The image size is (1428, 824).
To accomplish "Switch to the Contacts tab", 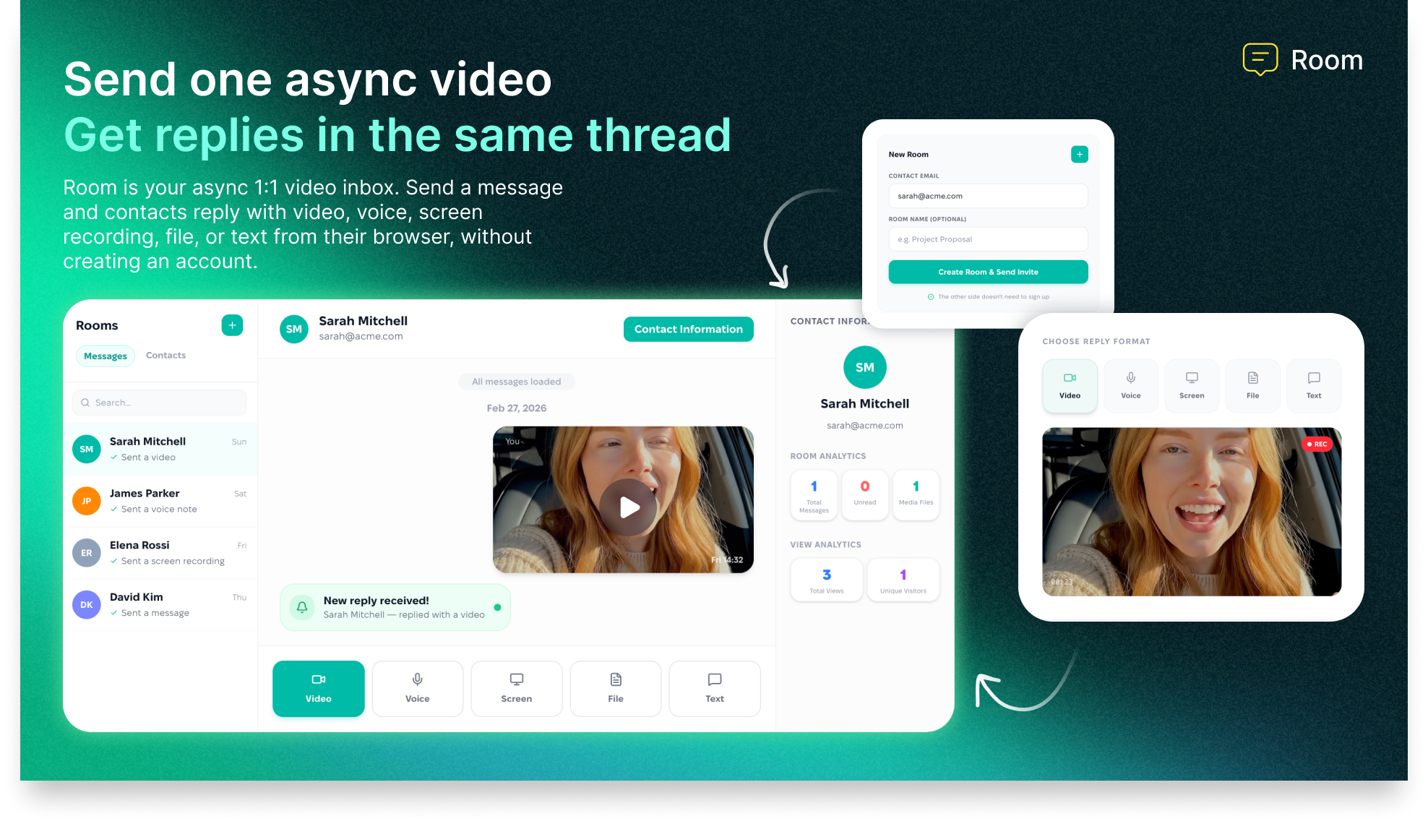I will (x=165, y=355).
